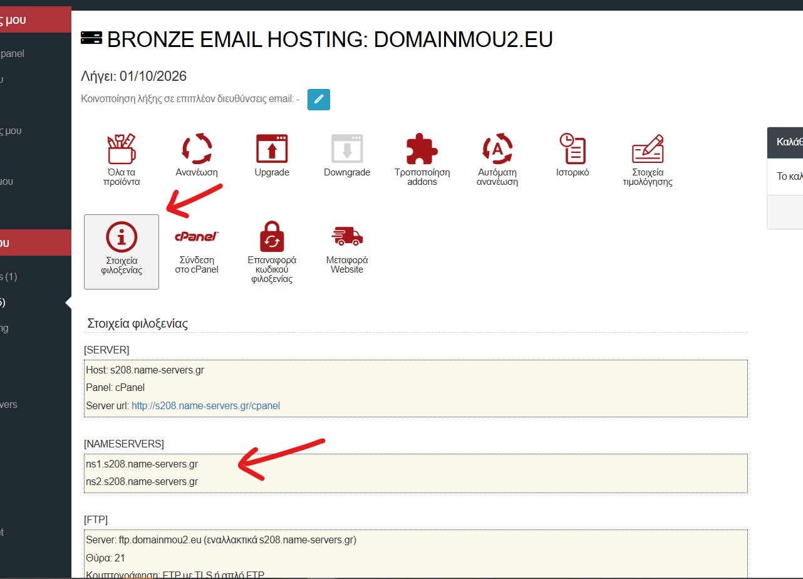Click the ns2.s208.name-servers.gr nameserver text
803x579 pixels.
tap(142, 481)
